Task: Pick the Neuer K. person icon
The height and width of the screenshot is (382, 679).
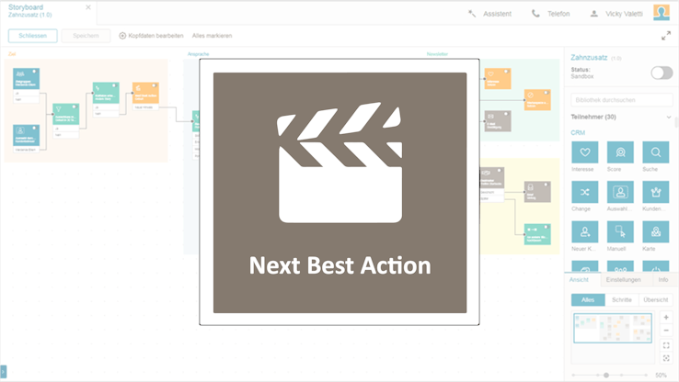Action: pos(584,231)
